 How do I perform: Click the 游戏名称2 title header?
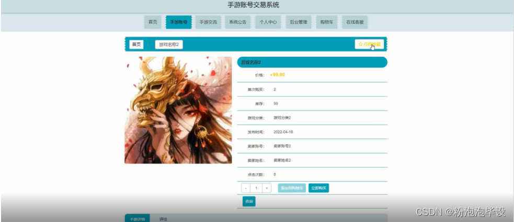312,62
